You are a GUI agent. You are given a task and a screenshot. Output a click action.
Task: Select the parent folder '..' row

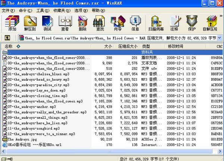click(112, 52)
